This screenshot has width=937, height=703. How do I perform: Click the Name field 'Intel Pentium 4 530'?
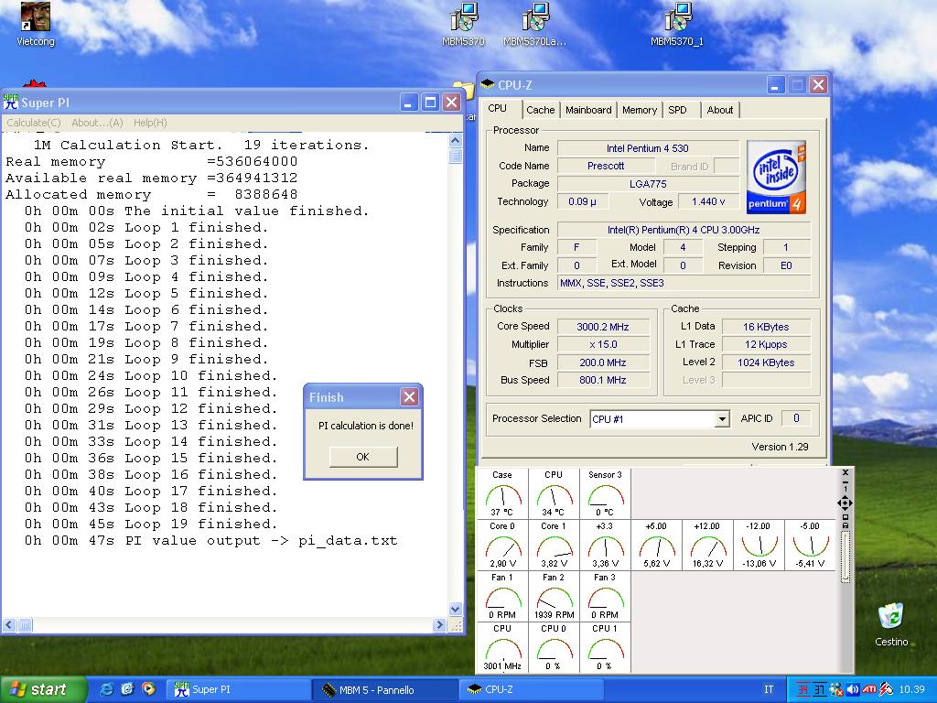(x=648, y=148)
